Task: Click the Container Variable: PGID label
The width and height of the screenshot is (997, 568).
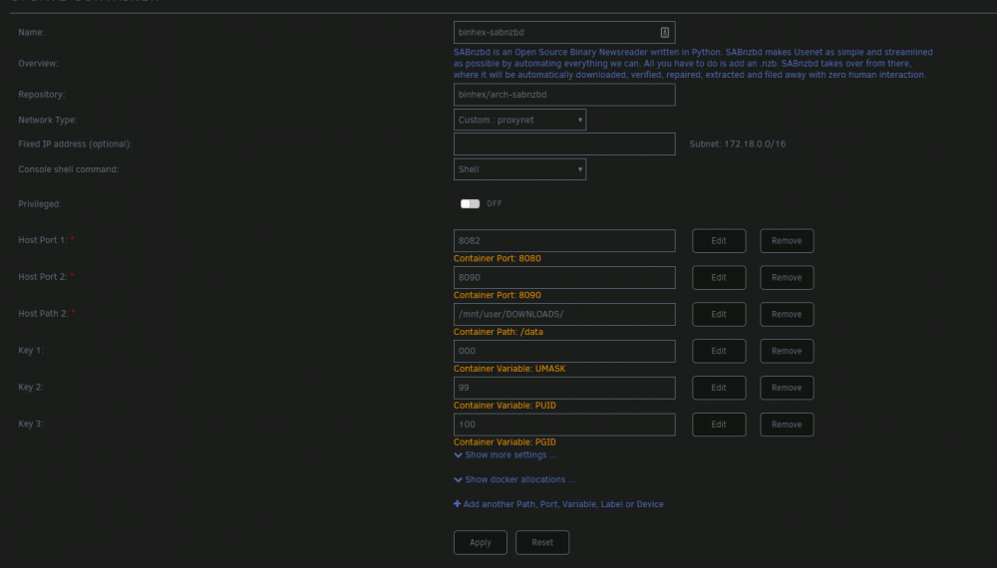Action: click(x=504, y=442)
